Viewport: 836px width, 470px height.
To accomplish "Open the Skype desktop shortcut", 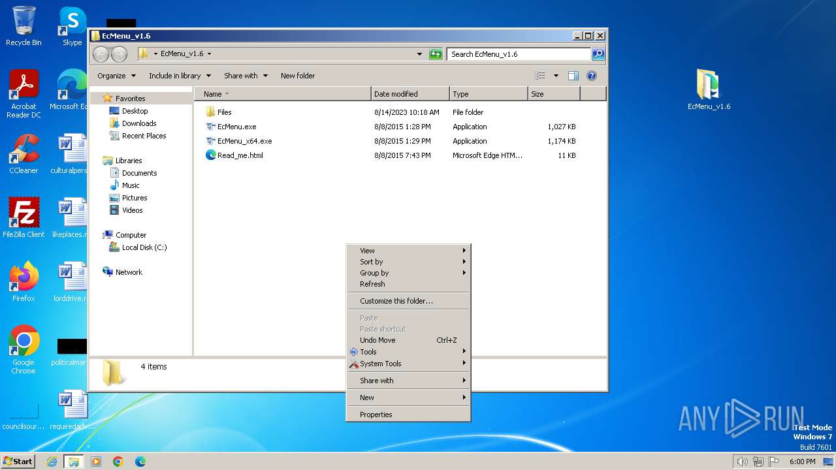I will pos(72,26).
